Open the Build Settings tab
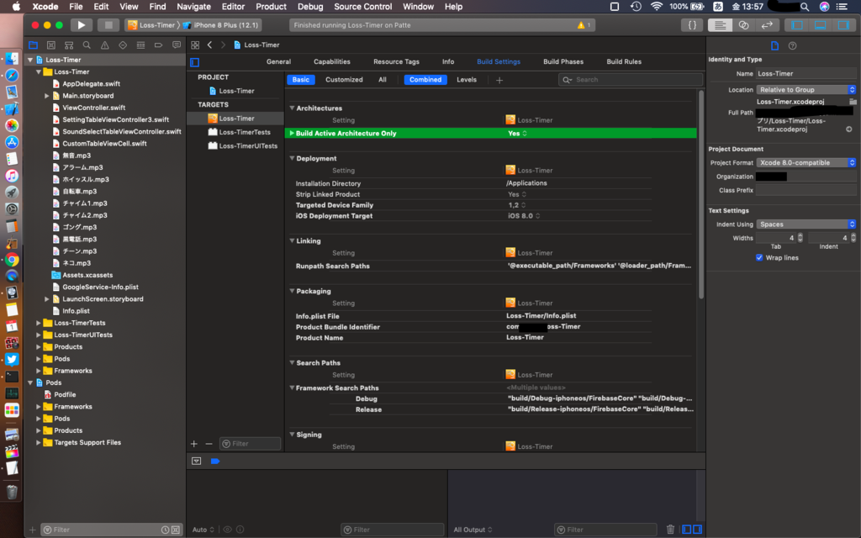The image size is (861, 538). coord(499,61)
